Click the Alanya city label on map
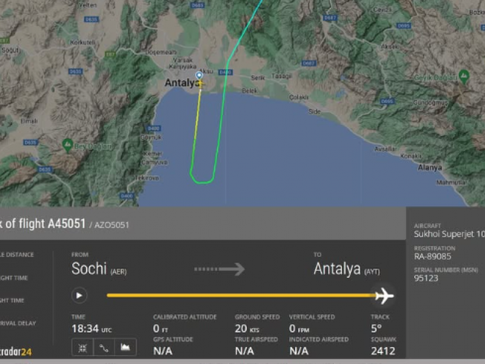The width and height of the screenshot is (485, 364). [430, 167]
